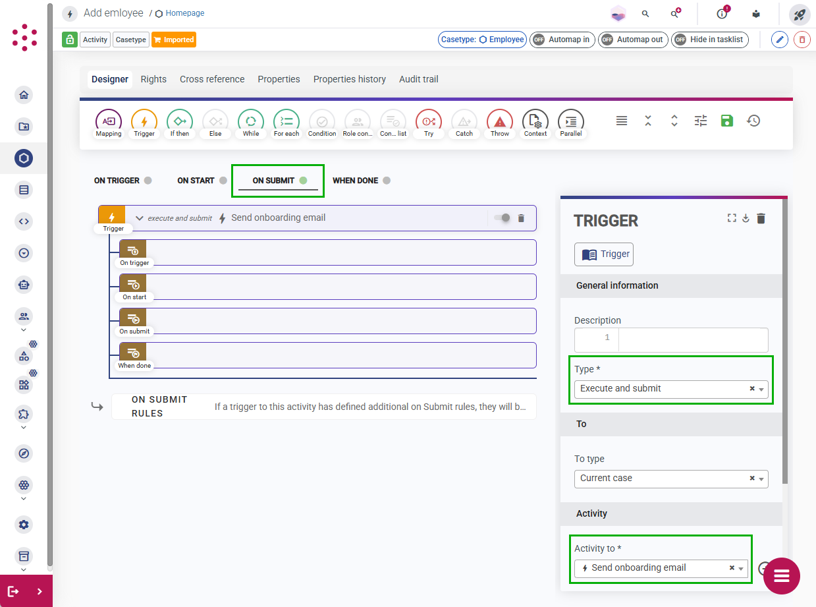Insert a While loop rule
This screenshot has height=607, width=816.
pyautogui.click(x=251, y=123)
